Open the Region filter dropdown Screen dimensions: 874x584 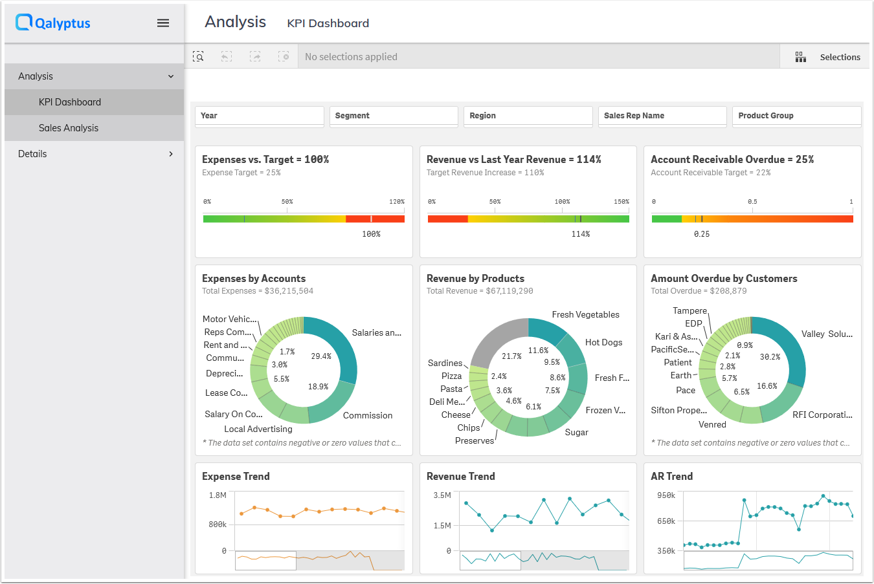coord(528,116)
